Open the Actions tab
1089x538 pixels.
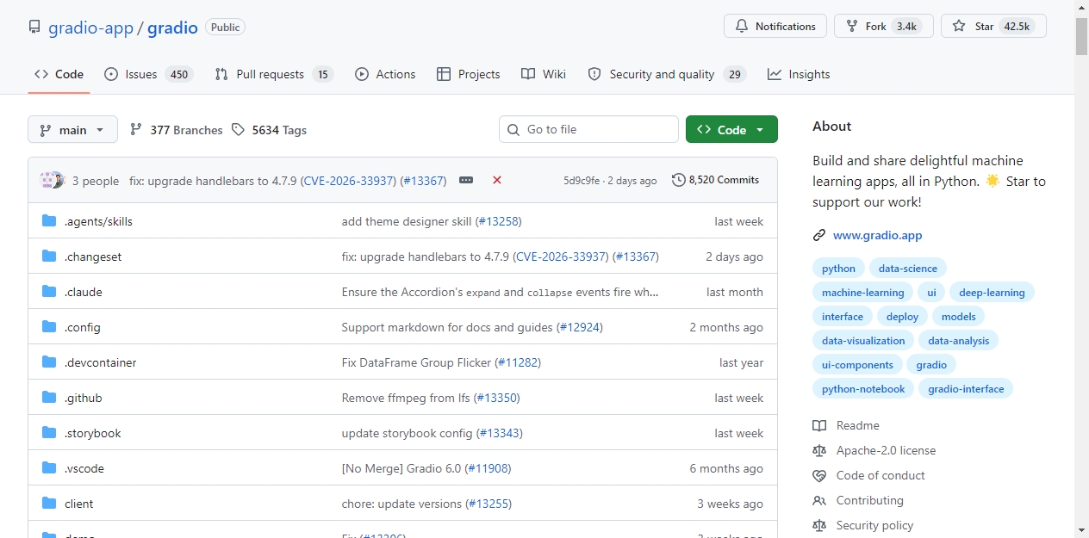(x=385, y=74)
